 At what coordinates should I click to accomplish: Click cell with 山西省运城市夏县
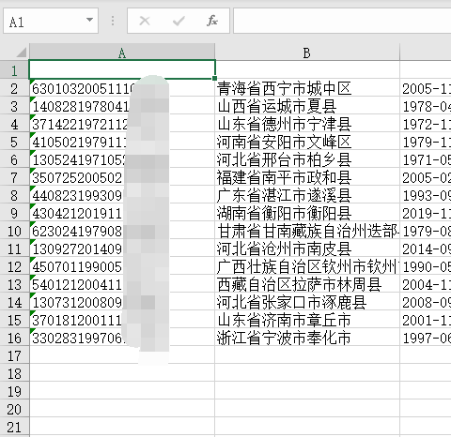pos(307,105)
